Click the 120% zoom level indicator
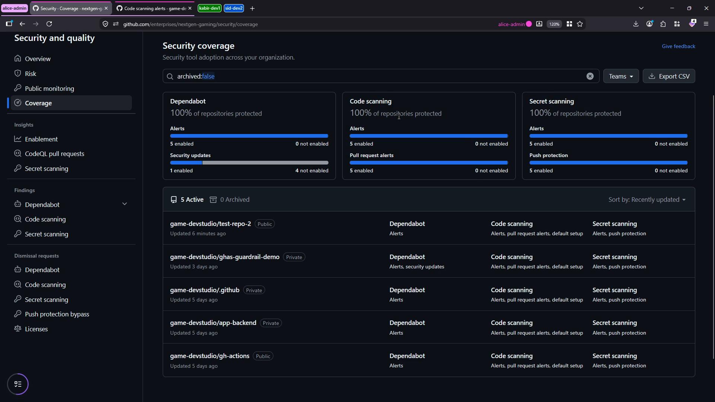 (x=554, y=24)
